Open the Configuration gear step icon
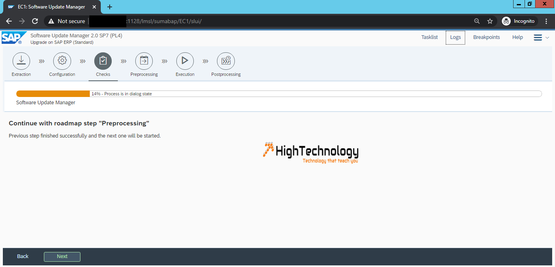The height and width of the screenshot is (267, 555). (x=62, y=61)
